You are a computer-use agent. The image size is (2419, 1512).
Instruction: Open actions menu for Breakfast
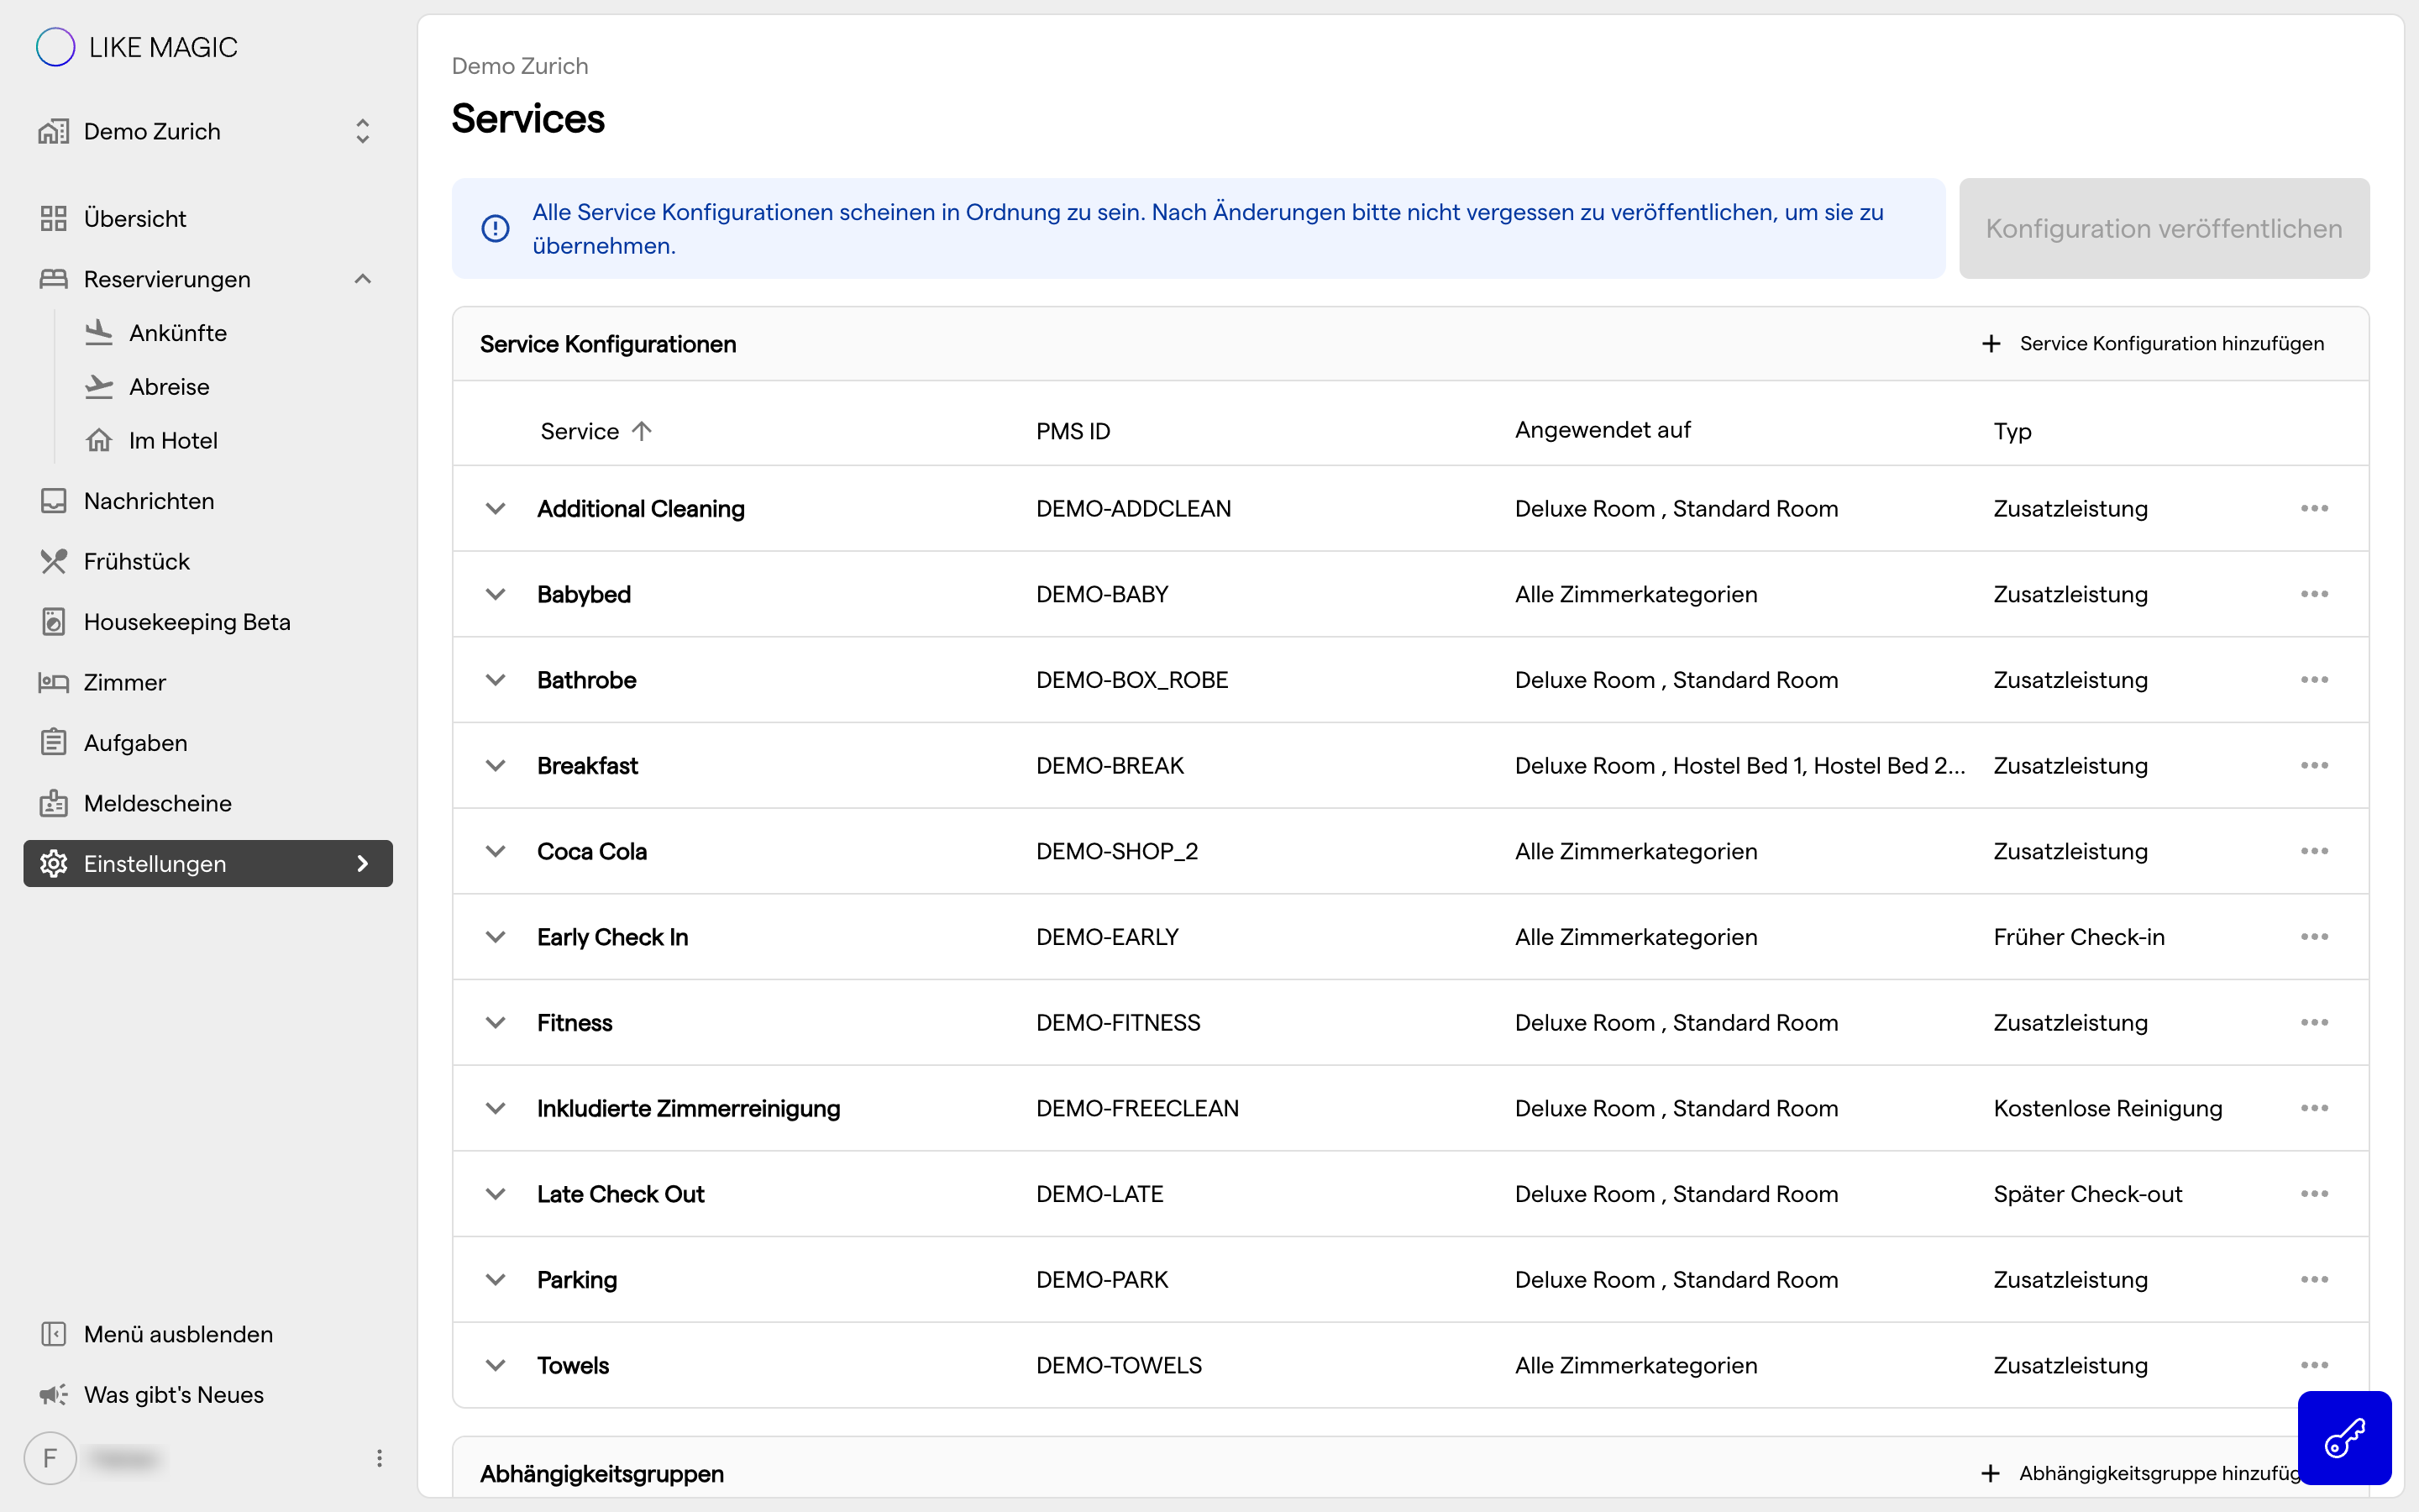click(2314, 765)
